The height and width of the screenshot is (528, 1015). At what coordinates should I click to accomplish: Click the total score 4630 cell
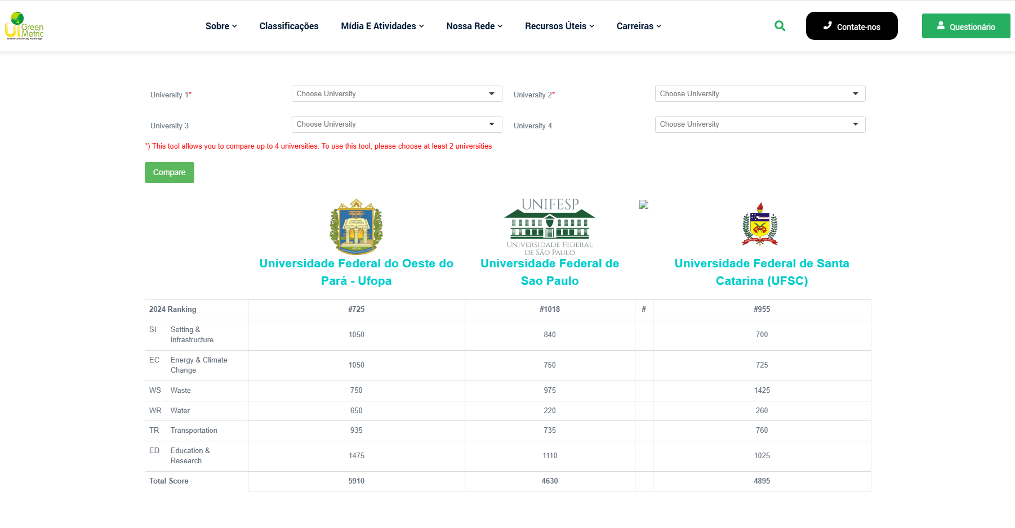click(550, 481)
